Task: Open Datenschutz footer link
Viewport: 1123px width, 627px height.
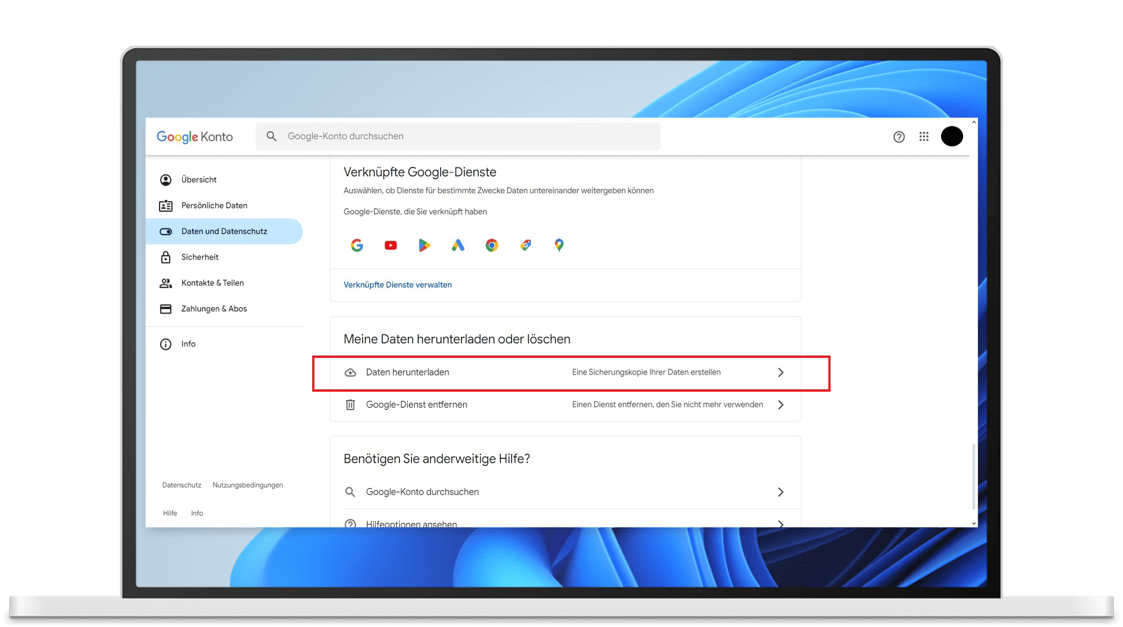Action: pyautogui.click(x=181, y=485)
